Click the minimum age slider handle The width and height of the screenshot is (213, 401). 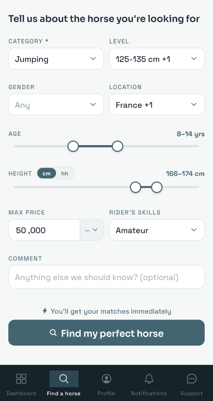(73, 146)
